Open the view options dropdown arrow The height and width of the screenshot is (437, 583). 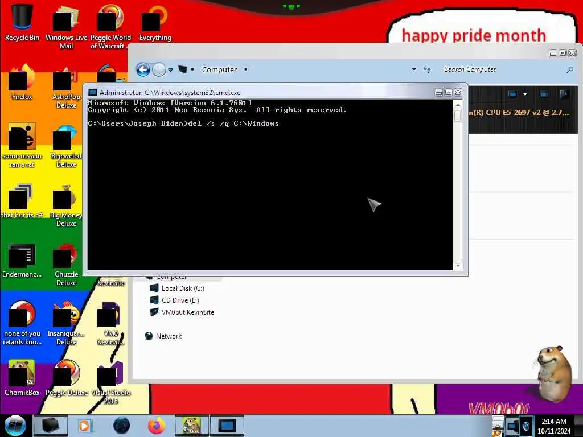click(525, 94)
